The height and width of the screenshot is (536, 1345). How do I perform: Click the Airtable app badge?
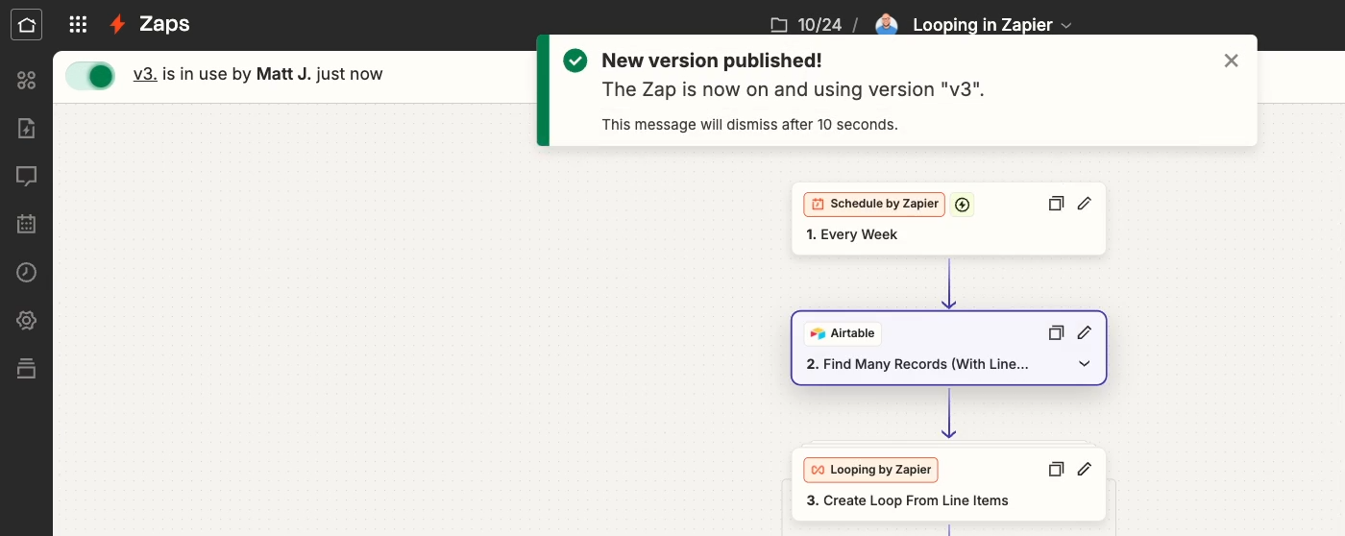pyautogui.click(x=843, y=333)
